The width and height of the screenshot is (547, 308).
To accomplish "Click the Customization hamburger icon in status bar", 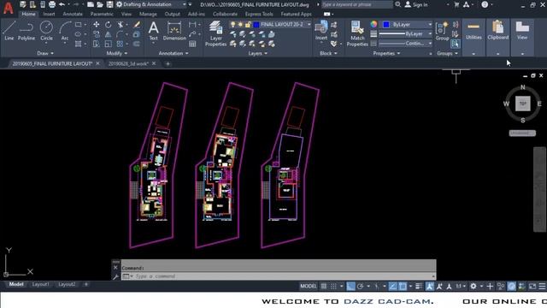I will click(542, 287).
